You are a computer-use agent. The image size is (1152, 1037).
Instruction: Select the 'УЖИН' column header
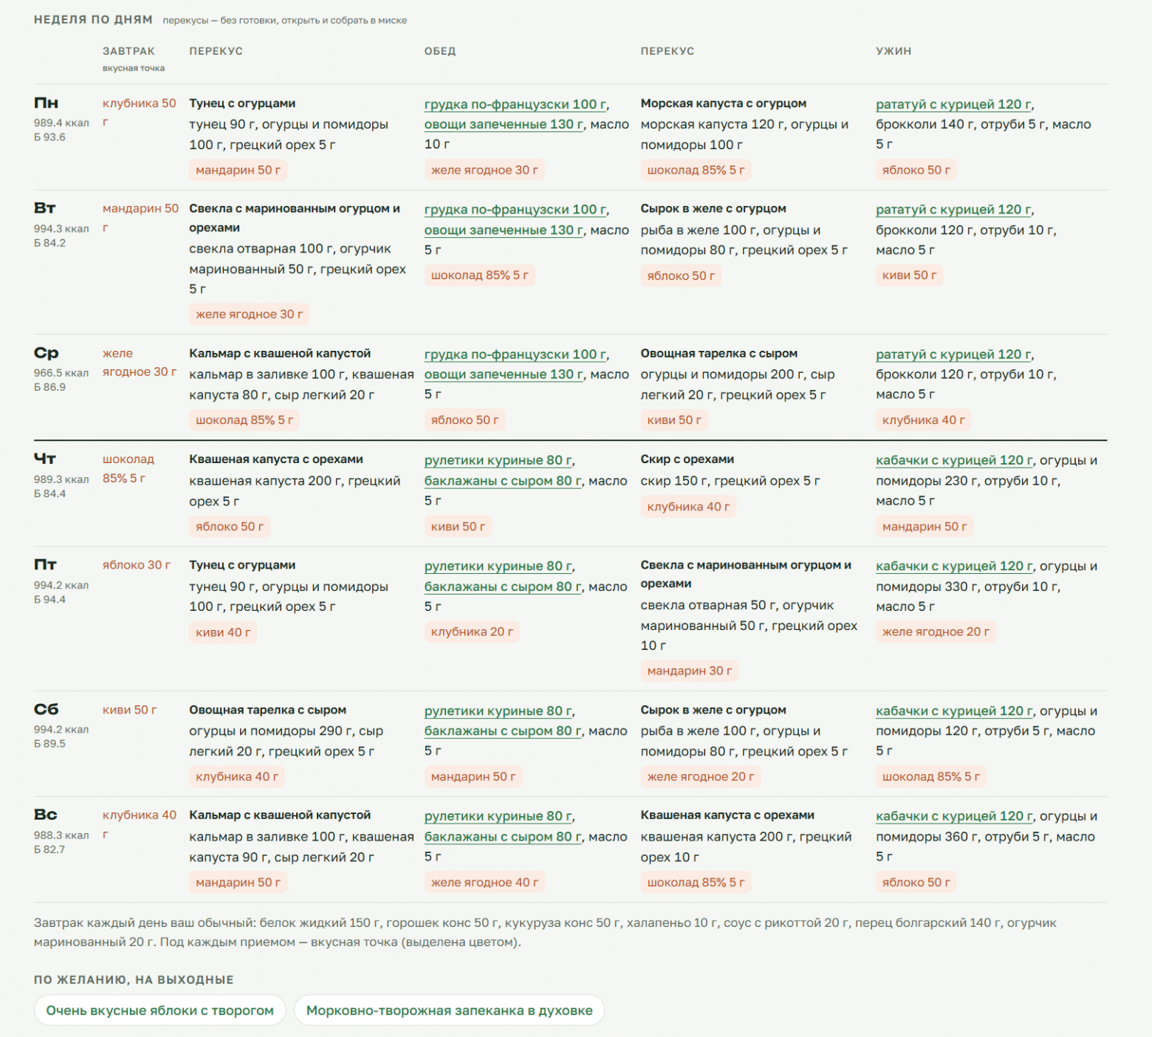pos(894,51)
